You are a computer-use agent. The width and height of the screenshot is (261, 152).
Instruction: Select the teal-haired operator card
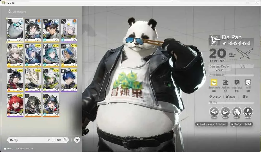coord(51,55)
